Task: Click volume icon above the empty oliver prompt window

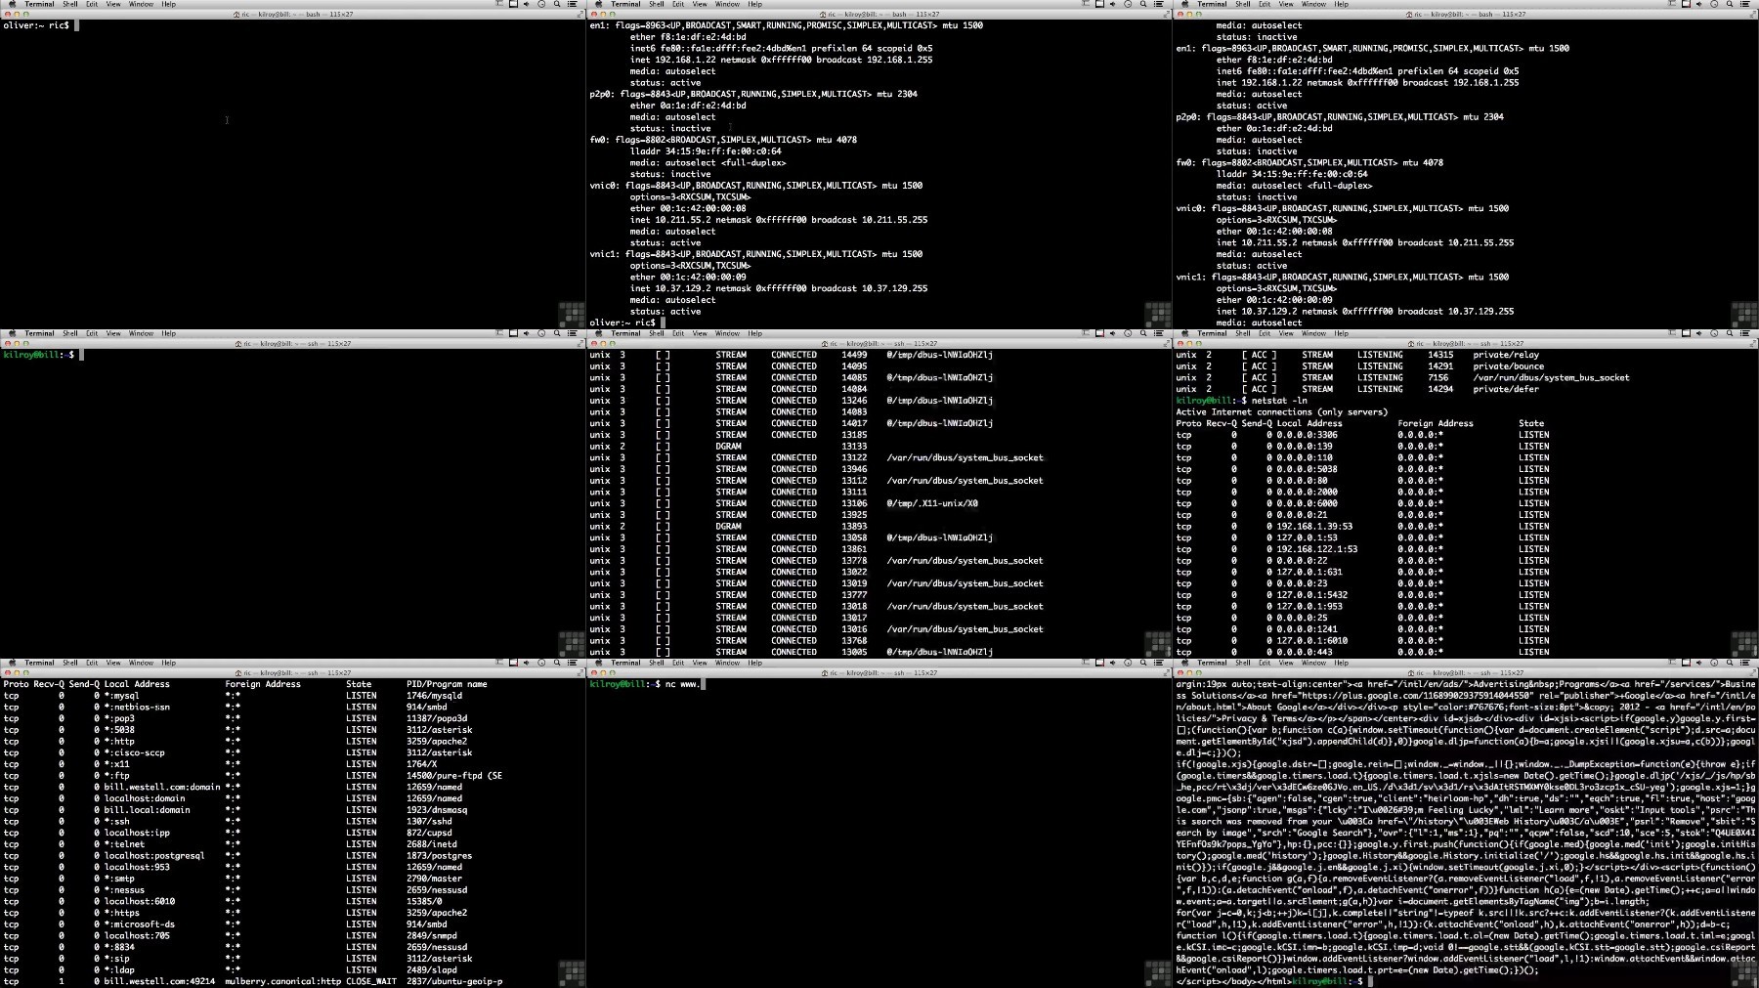Action: click(528, 4)
